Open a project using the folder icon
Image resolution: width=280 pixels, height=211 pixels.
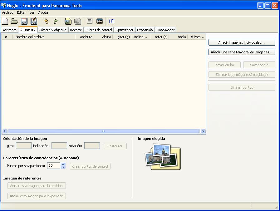click(14, 21)
